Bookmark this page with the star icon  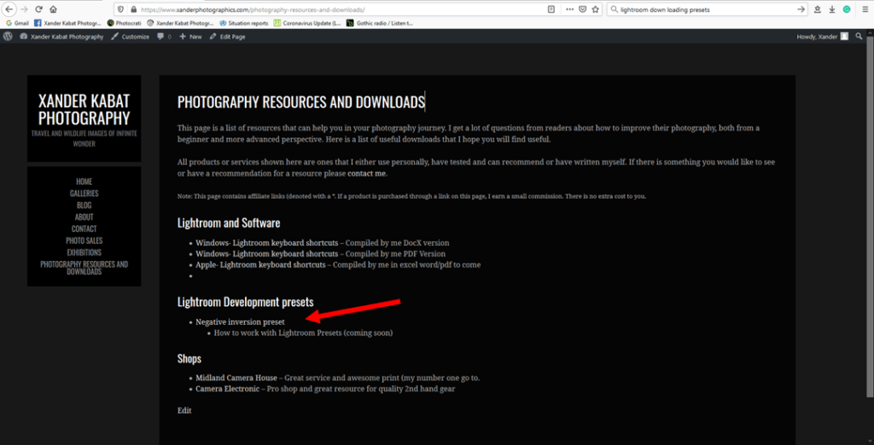point(595,9)
